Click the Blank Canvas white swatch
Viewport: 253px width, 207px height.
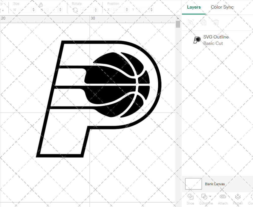193,184
